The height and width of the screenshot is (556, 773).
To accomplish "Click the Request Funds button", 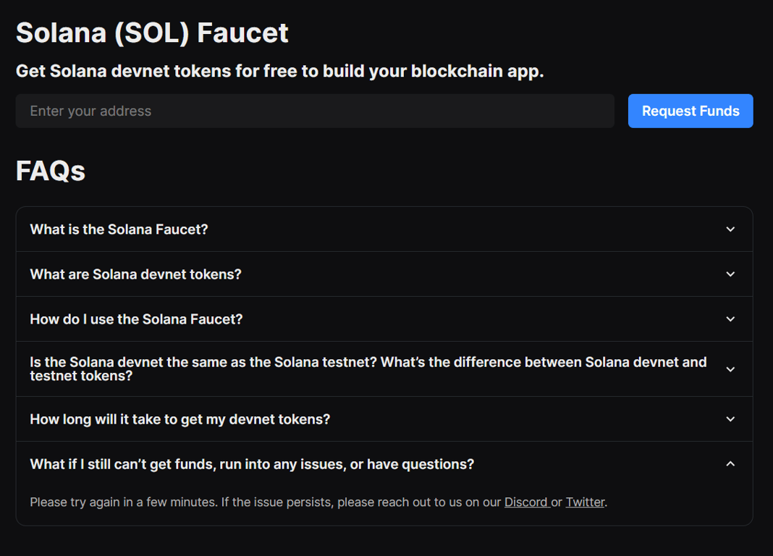I will [x=690, y=111].
